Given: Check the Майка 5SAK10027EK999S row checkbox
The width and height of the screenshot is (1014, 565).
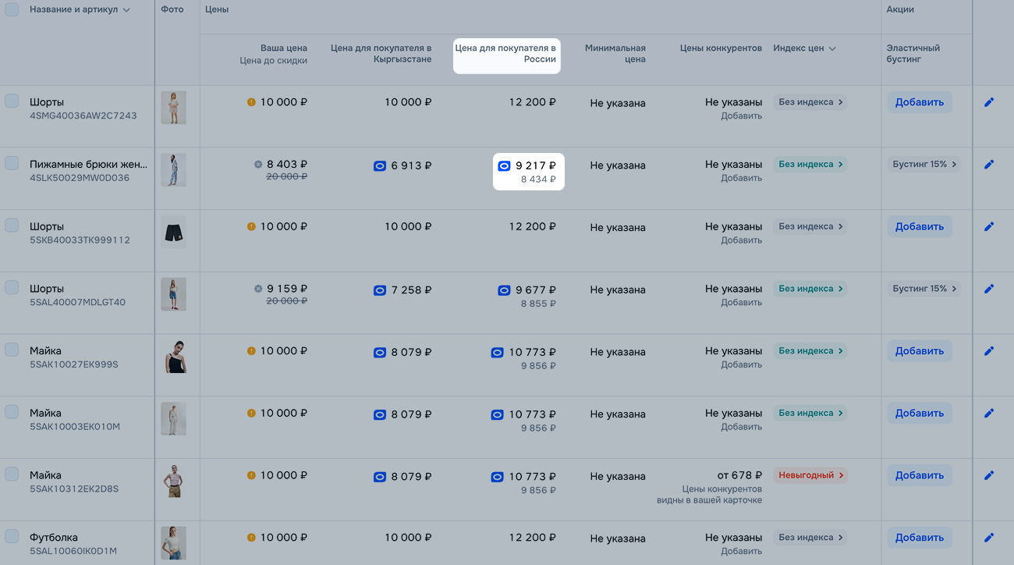Looking at the screenshot, I should (12, 350).
